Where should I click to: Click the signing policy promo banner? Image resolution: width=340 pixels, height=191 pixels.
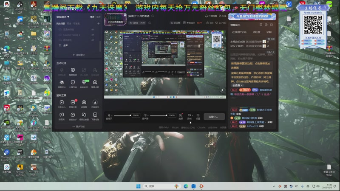coord(252,17)
